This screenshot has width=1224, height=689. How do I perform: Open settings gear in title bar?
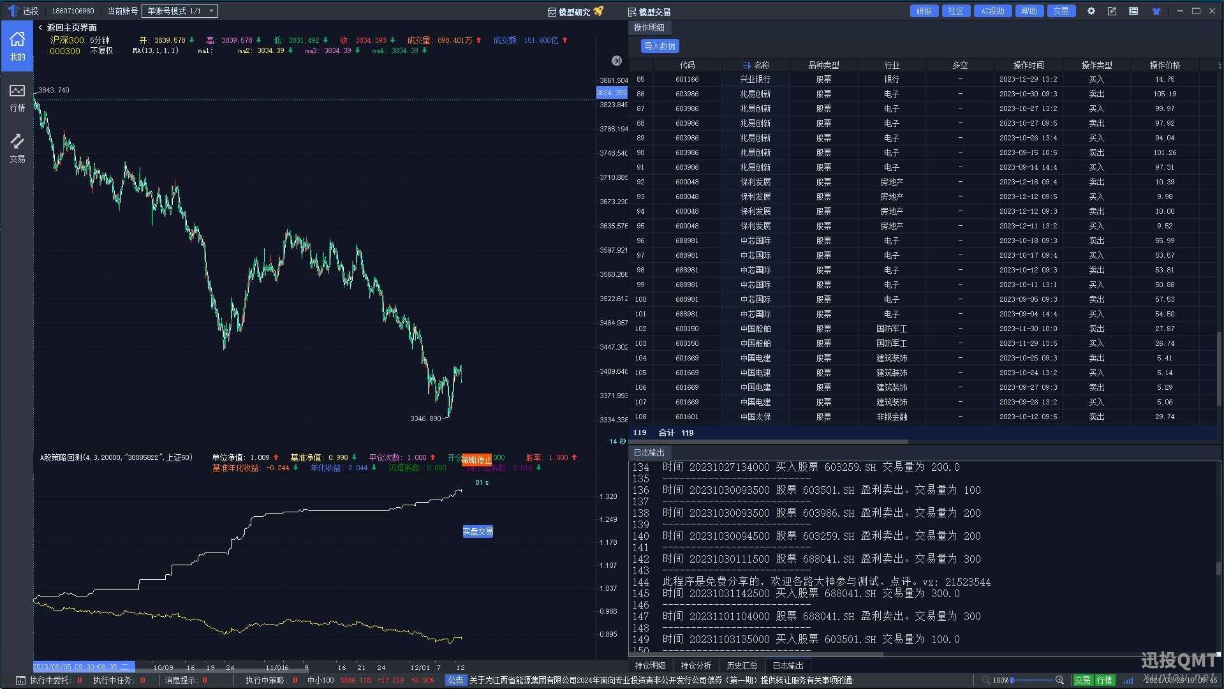coord(1091,11)
